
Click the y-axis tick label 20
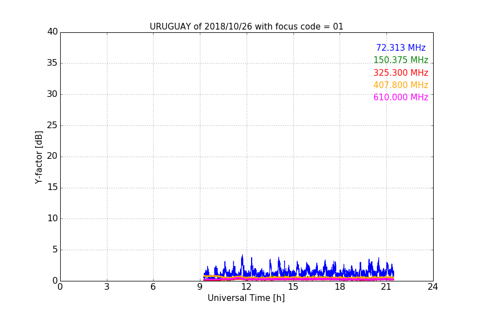52,156
